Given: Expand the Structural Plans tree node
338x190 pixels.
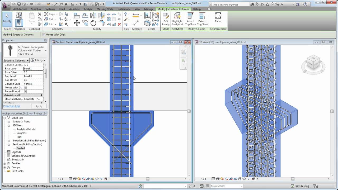Looking at the screenshot, I should (9, 122).
